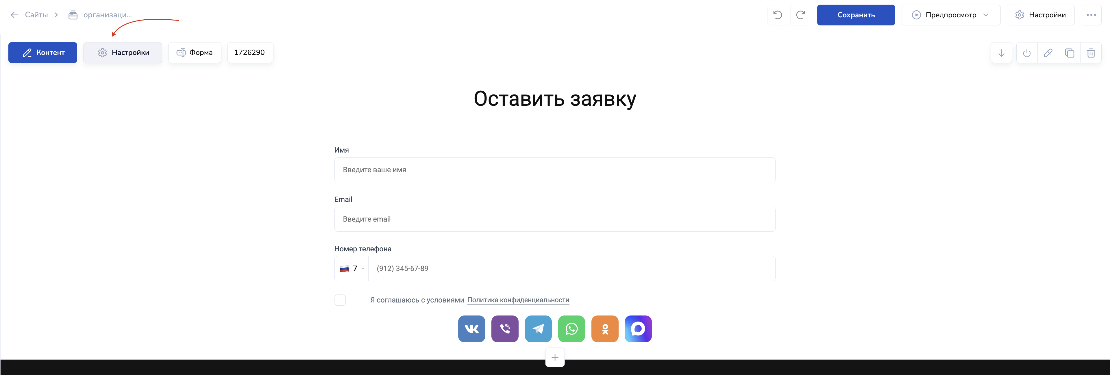This screenshot has width=1110, height=375.
Task: Add new block with plus button
Action: pos(555,357)
